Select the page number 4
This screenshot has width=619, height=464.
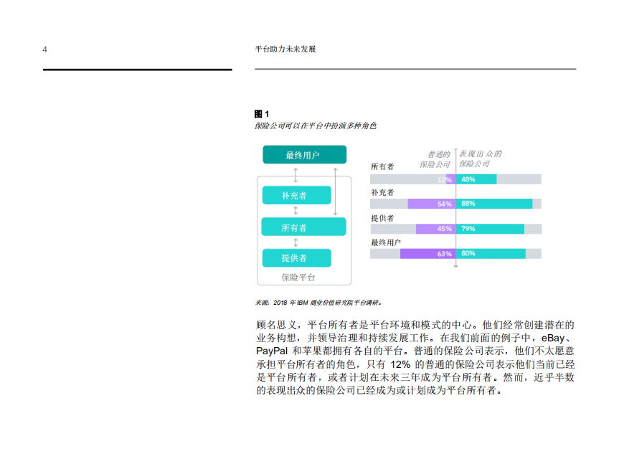pyautogui.click(x=43, y=50)
